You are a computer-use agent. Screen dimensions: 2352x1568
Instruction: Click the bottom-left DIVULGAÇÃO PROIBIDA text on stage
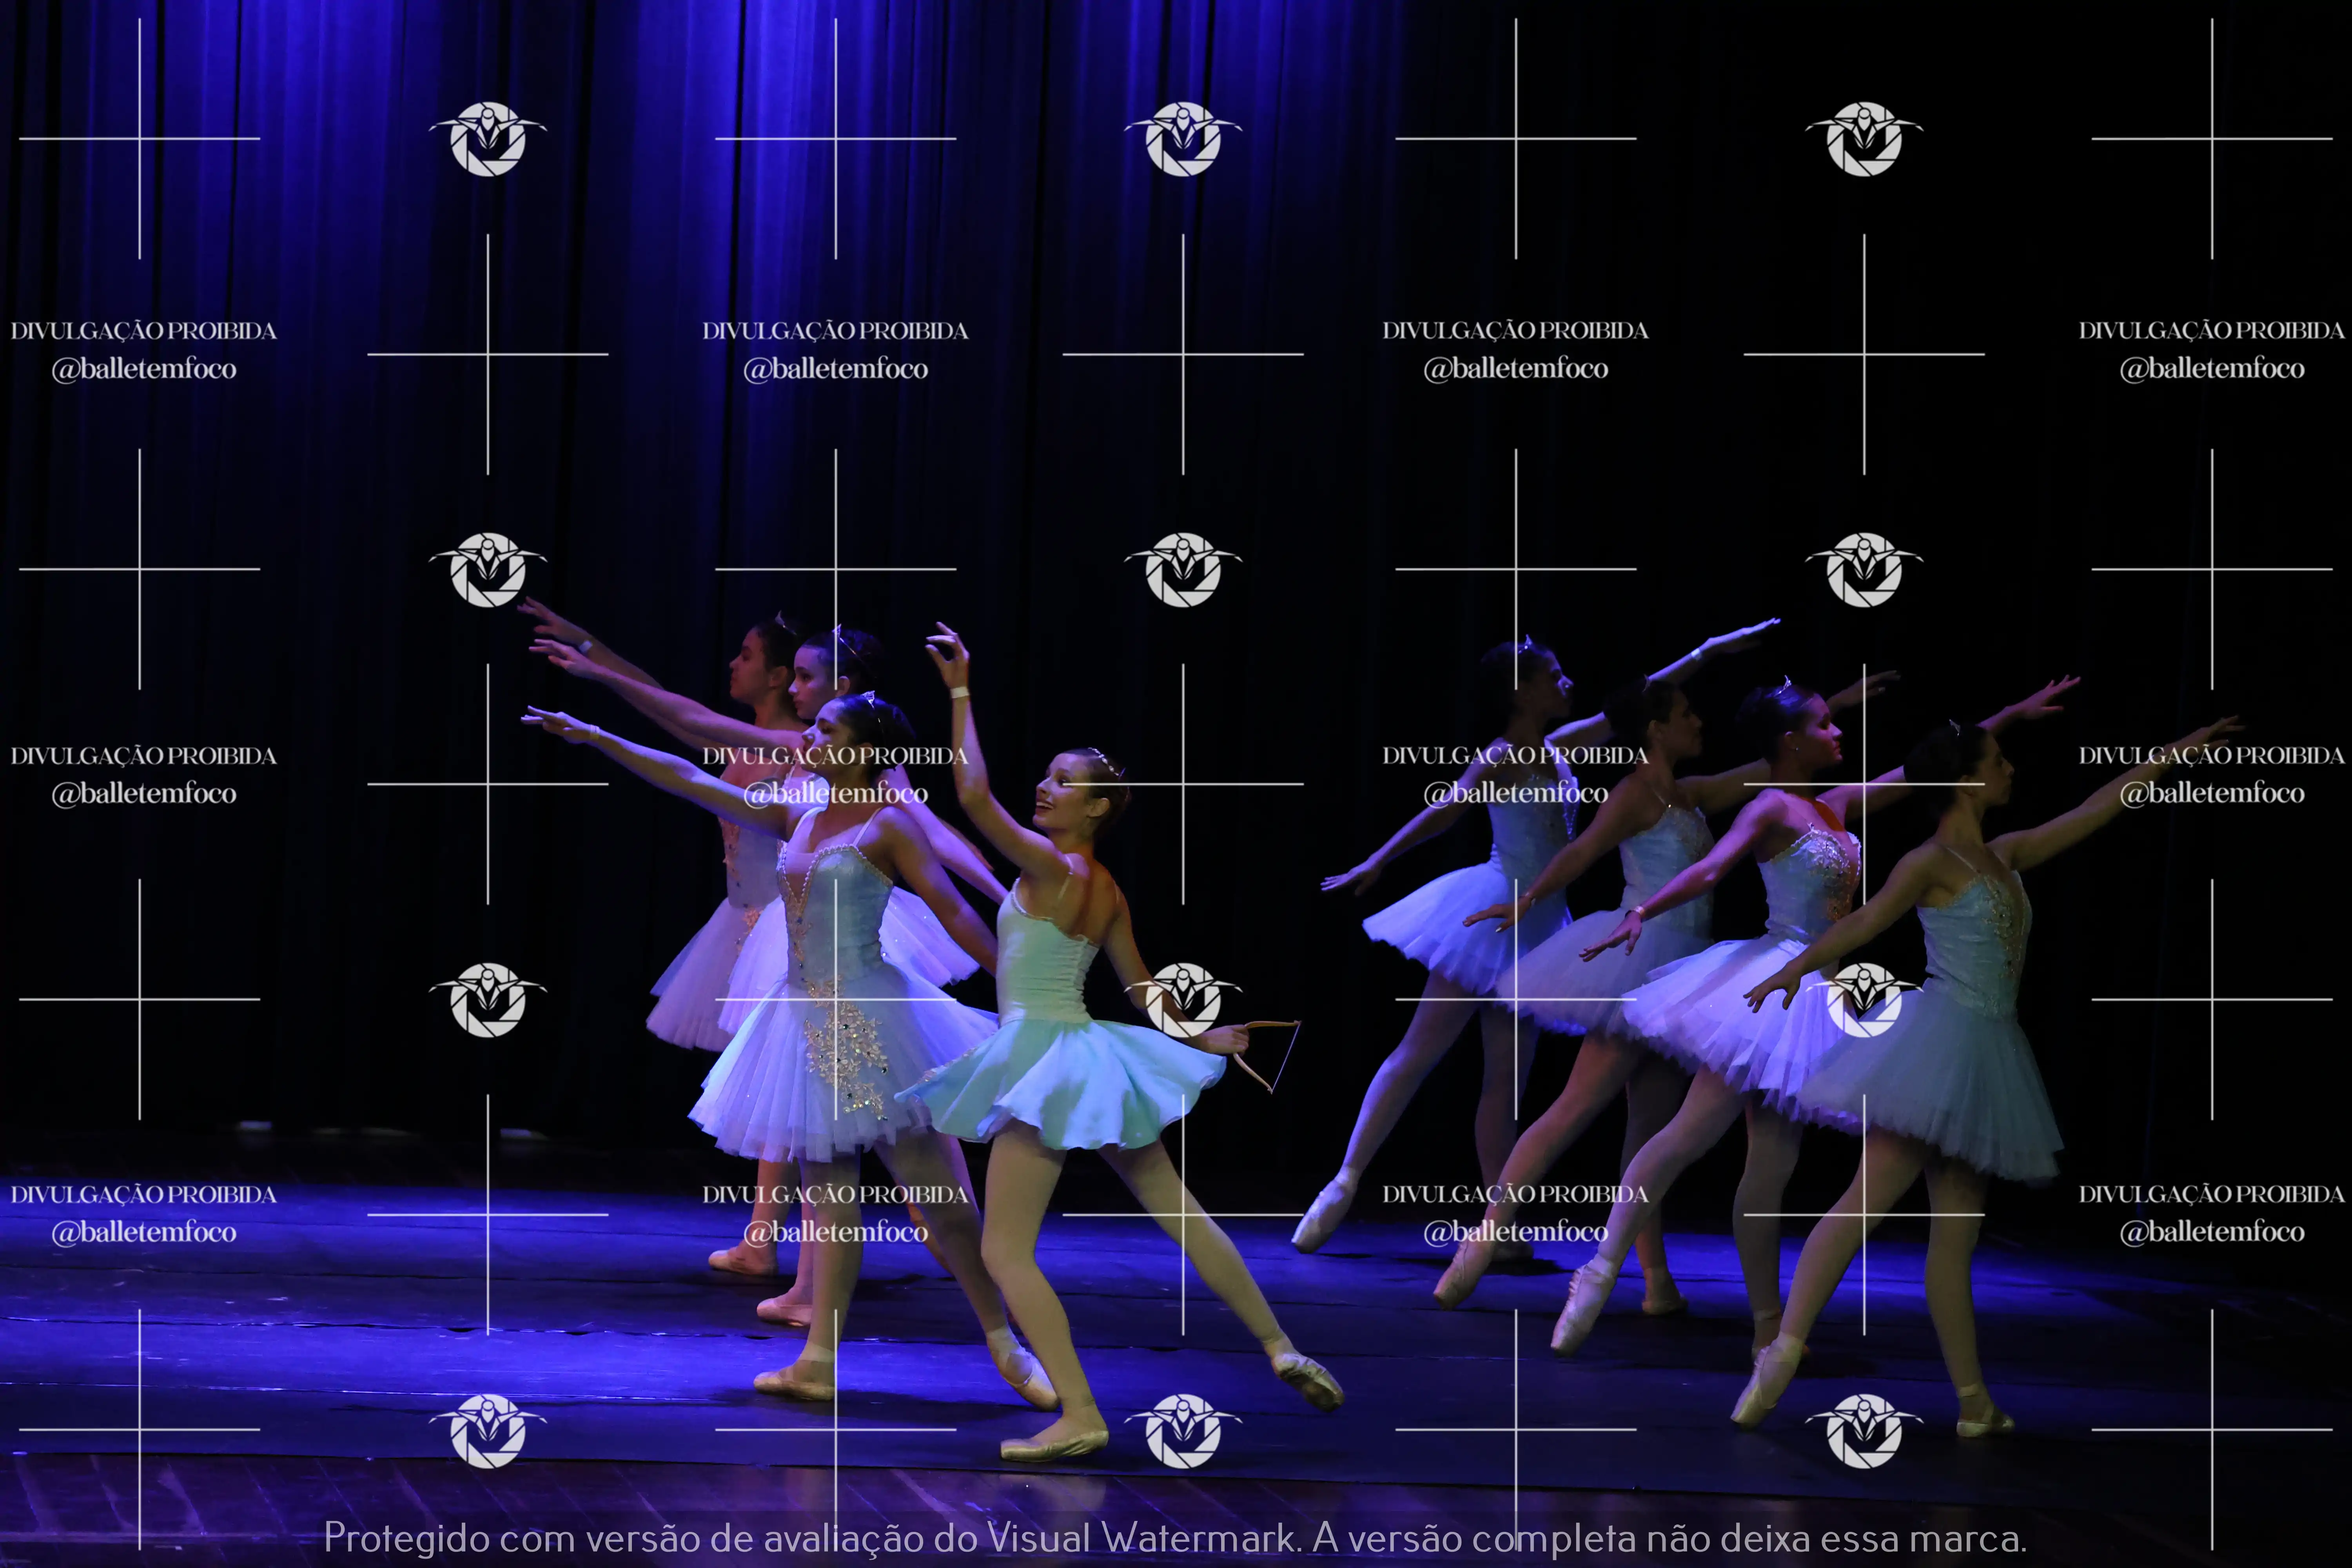[143, 1194]
